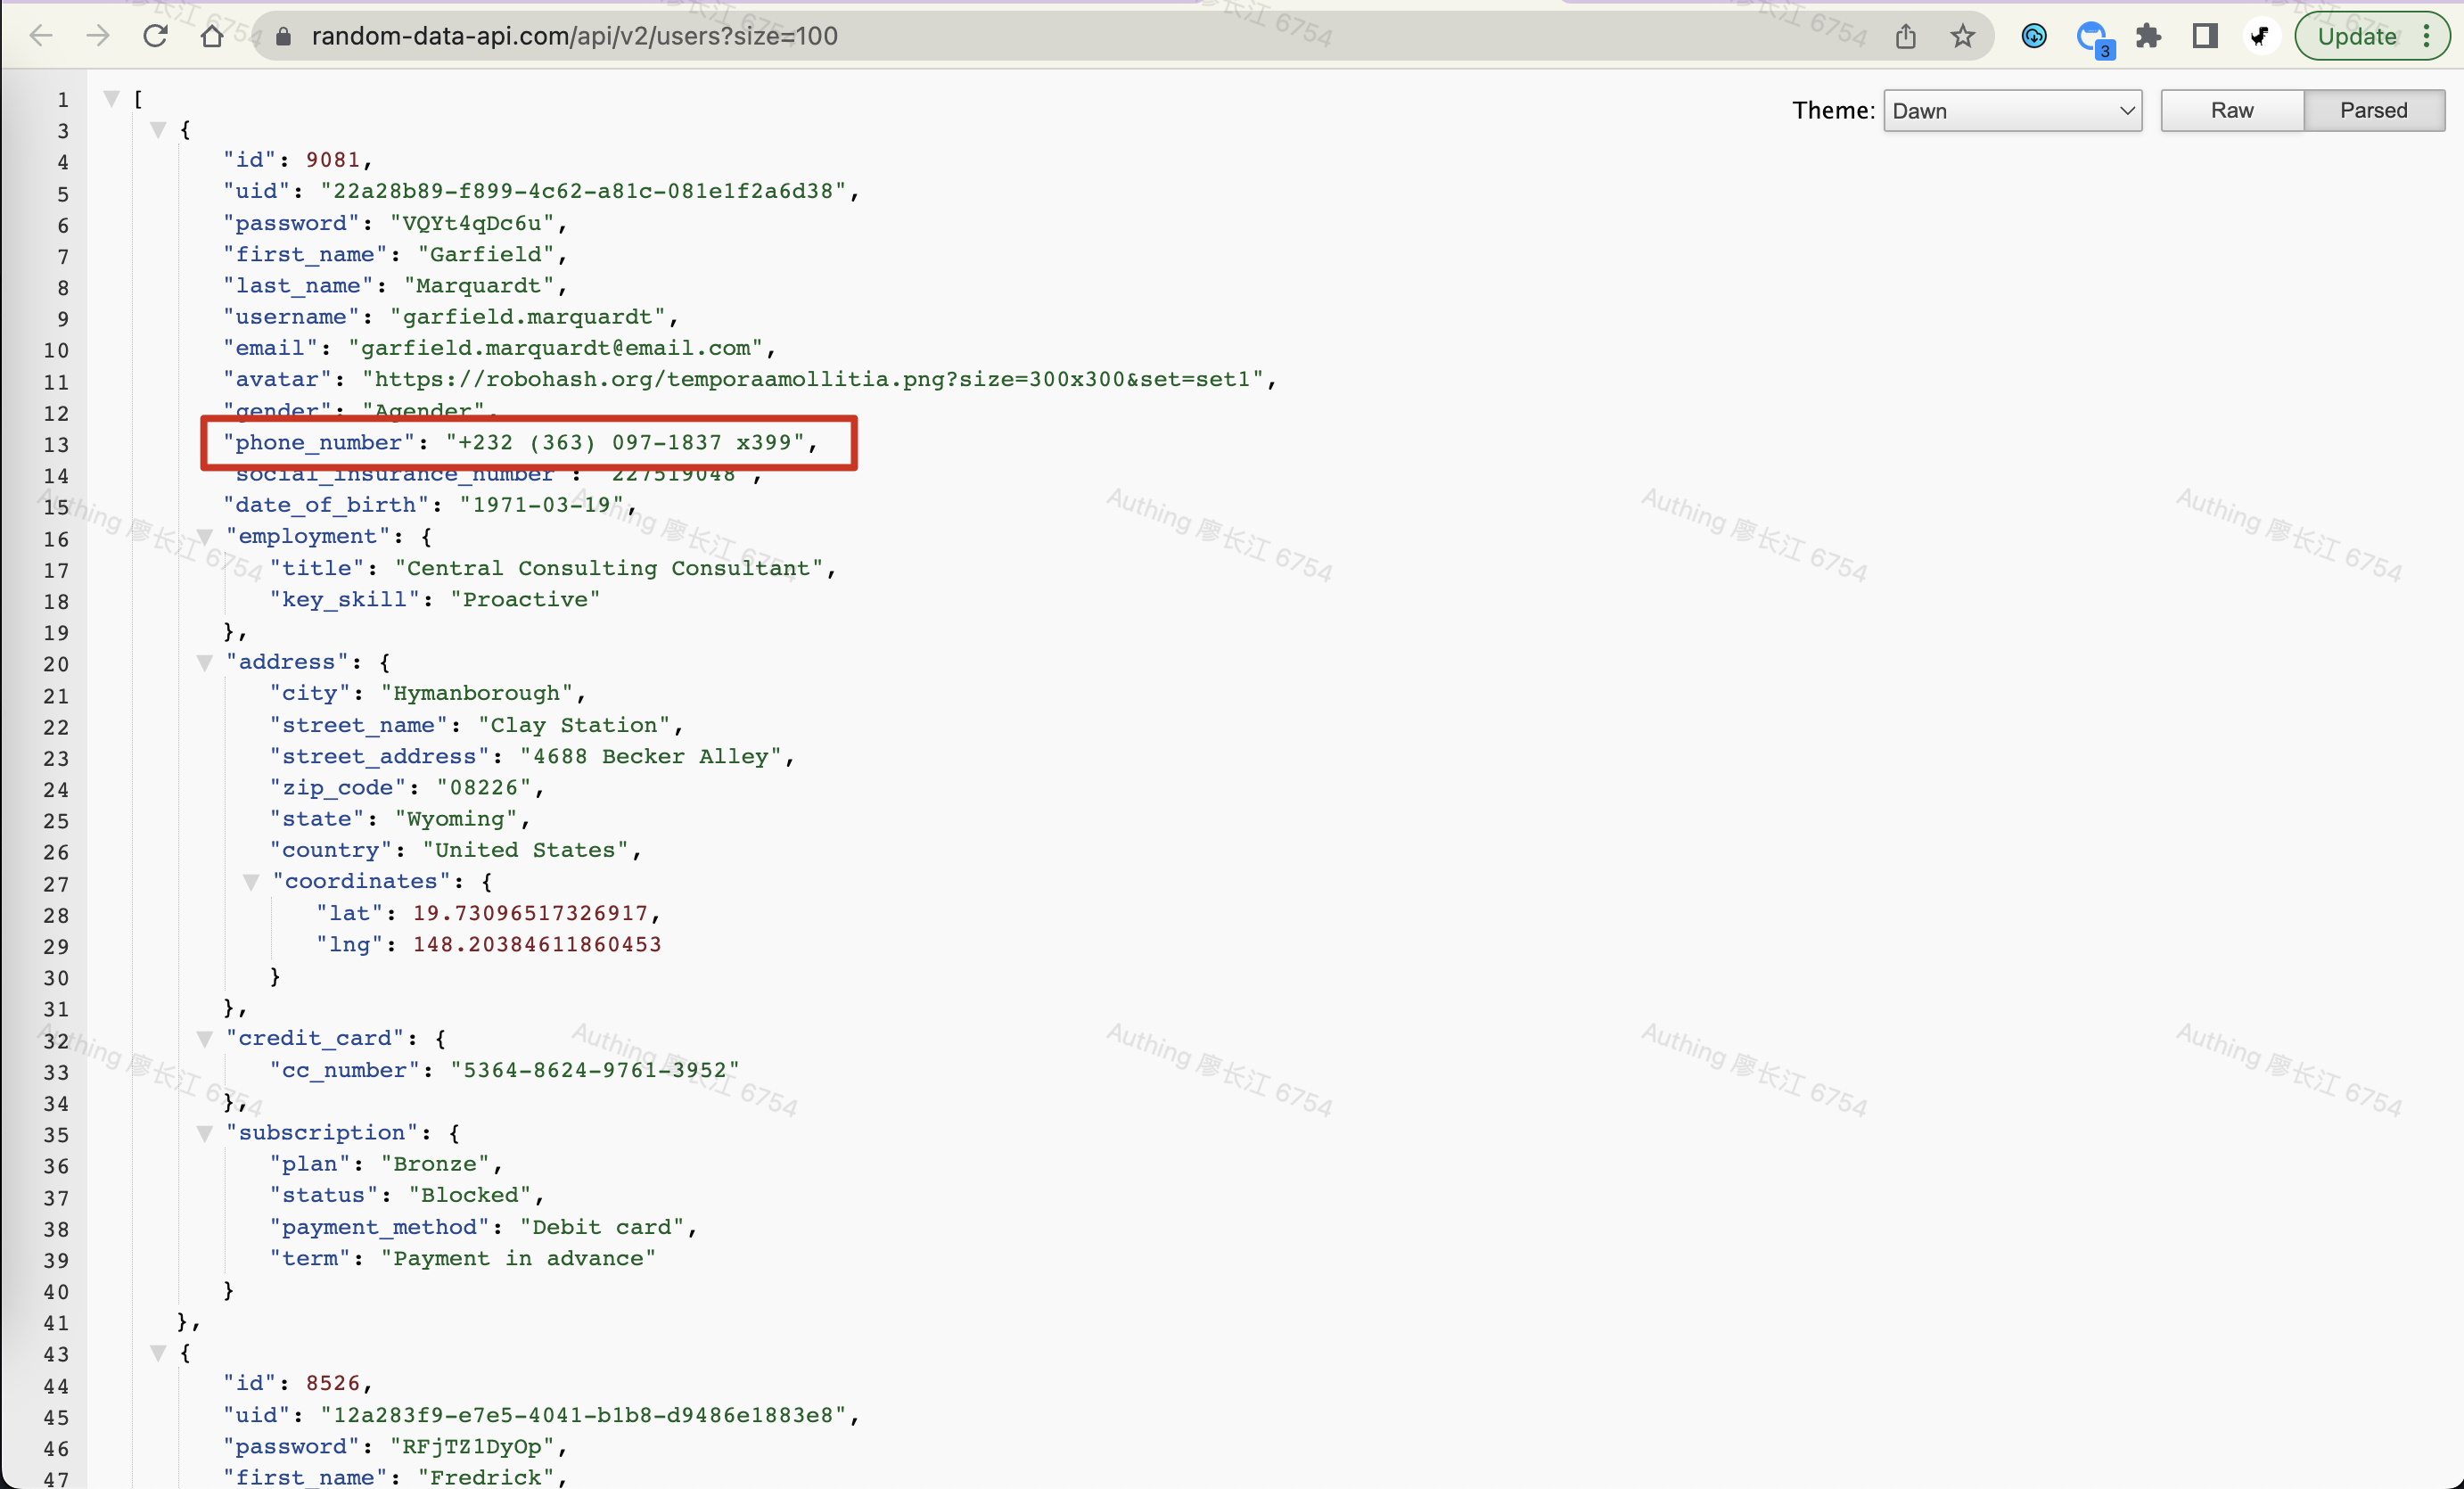Collapse the "address" object
This screenshot has width=2464, height=1489.
pyautogui.click(x=205, y=662)
